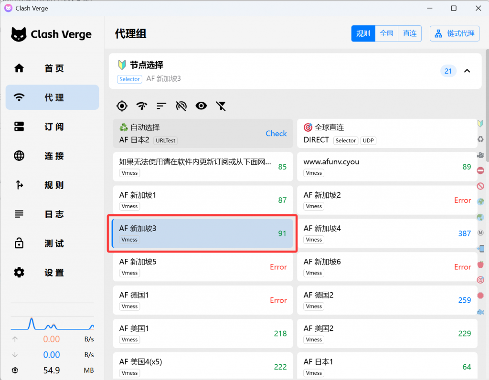
Task: Click the upload speed 0.00 value
Action: [x=52, y=339]
